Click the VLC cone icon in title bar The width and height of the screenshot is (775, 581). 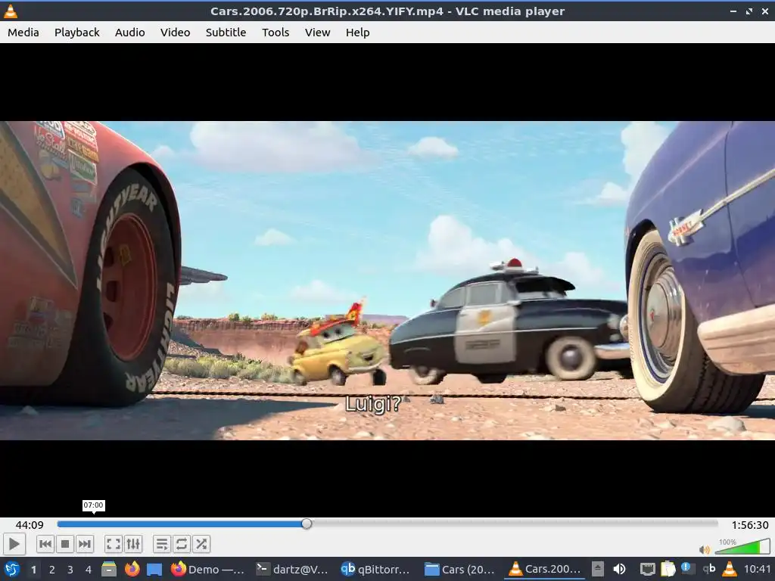tap(11, 11)
